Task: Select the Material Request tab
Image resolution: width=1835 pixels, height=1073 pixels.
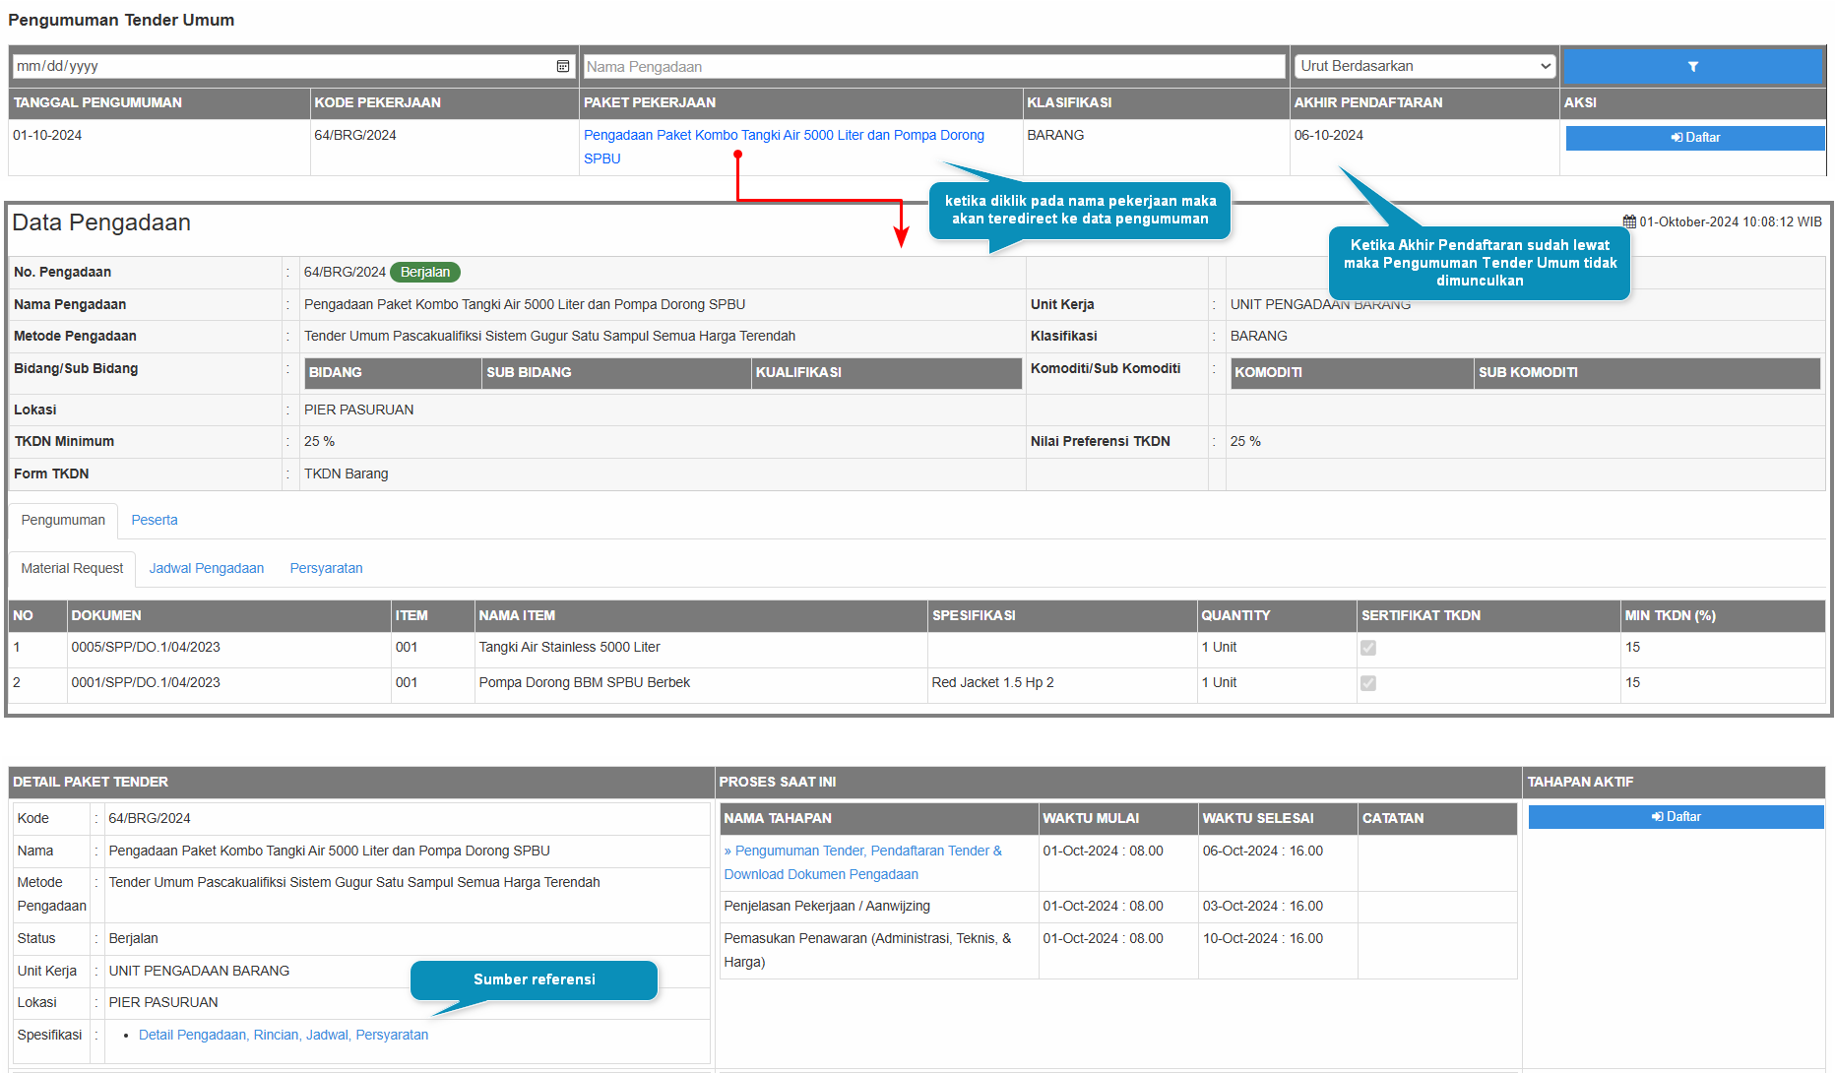Action: click(x=72, y=569)
